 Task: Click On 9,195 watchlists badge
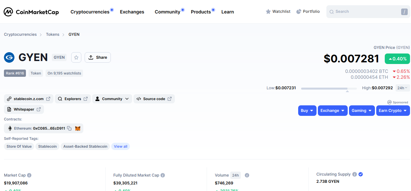64,73
